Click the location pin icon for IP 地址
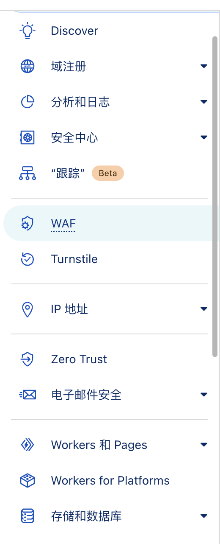 pyautogui.click(x=27, y=309)
